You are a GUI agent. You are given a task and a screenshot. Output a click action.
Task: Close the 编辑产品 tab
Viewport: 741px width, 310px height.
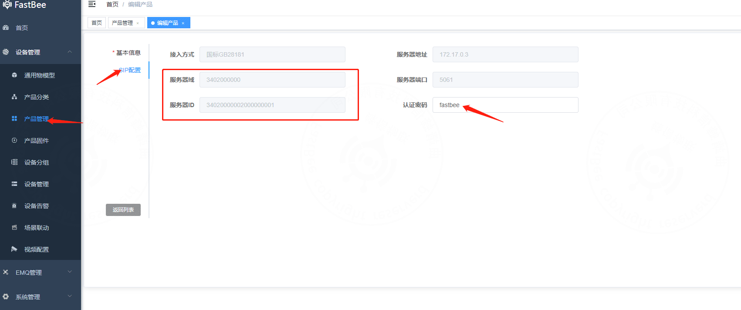pos(183,23)
